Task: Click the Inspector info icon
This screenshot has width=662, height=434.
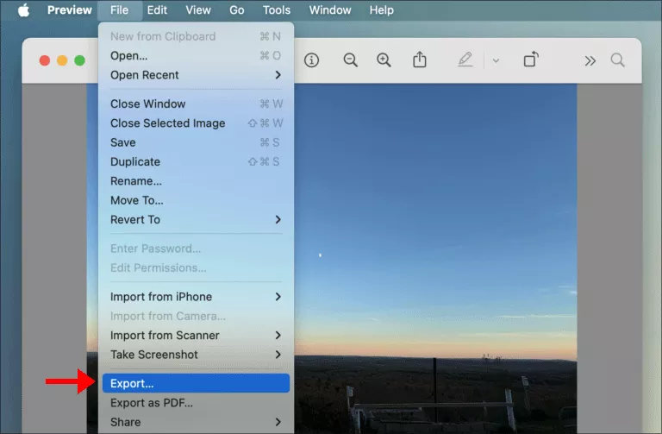Action: coord(311,60)
